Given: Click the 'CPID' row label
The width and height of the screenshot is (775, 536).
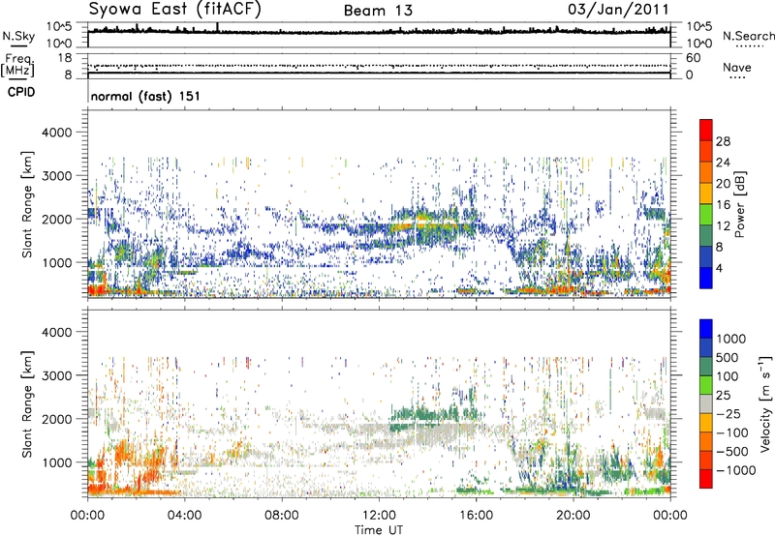Looking at the screenshot, I should coord(21,92).
